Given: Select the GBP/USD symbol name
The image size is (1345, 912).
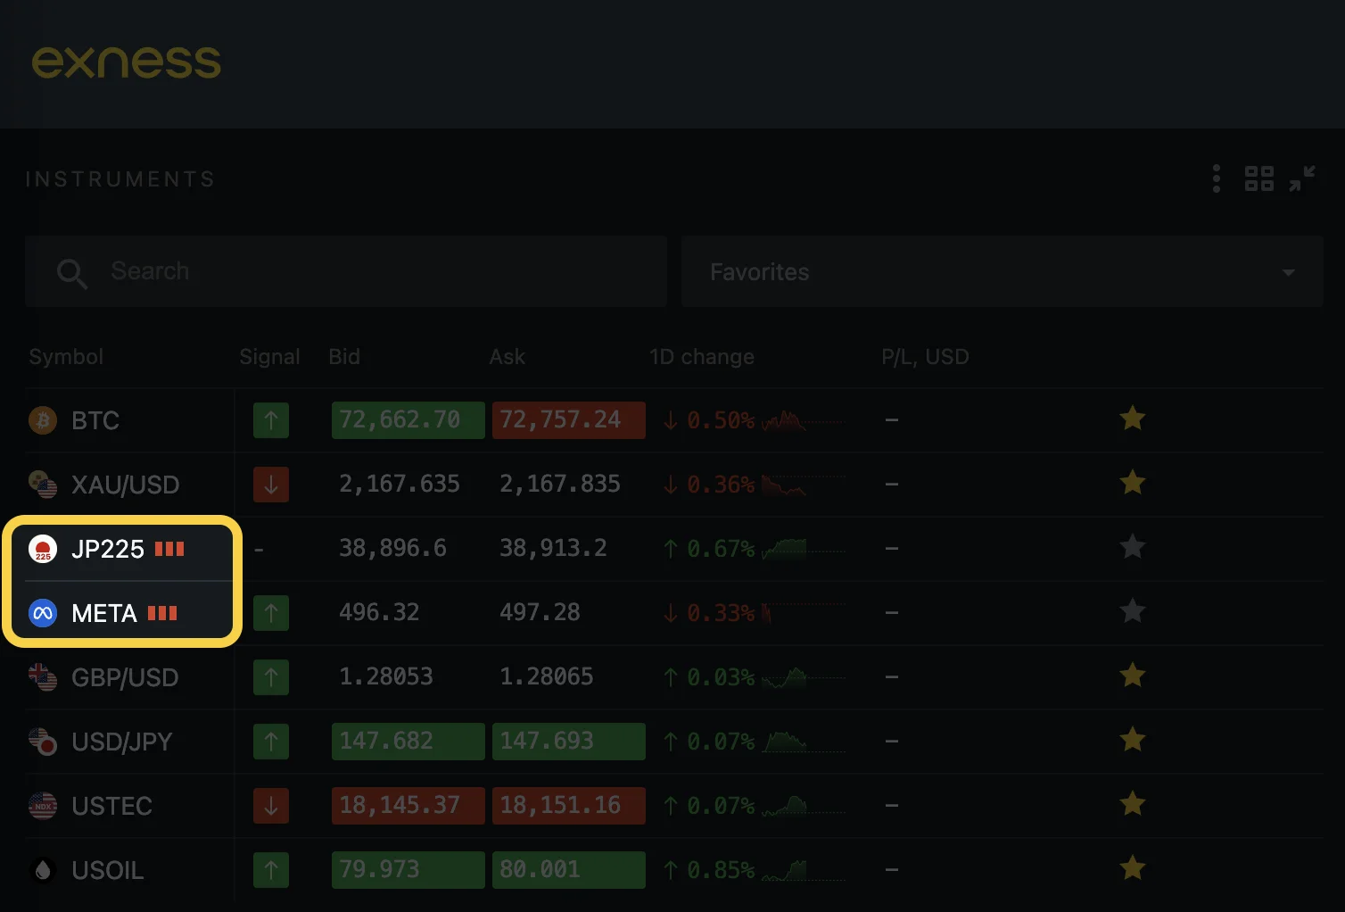Looking at the screenshot, I should point(125,677).
